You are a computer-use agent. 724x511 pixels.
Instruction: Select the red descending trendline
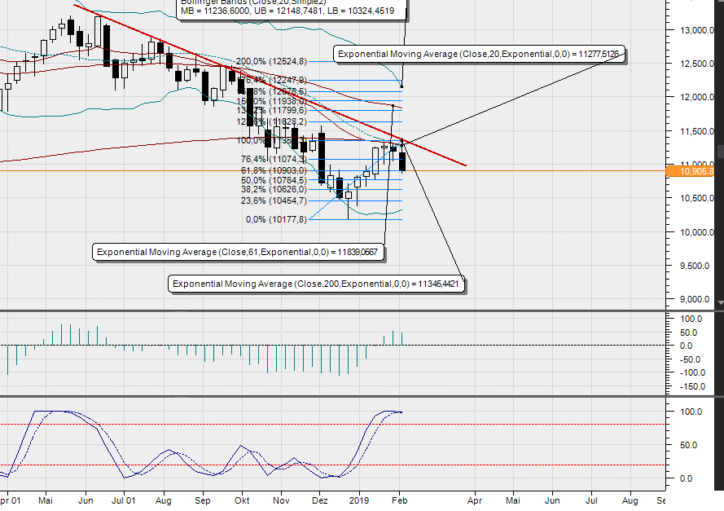[x=270, y=85]
